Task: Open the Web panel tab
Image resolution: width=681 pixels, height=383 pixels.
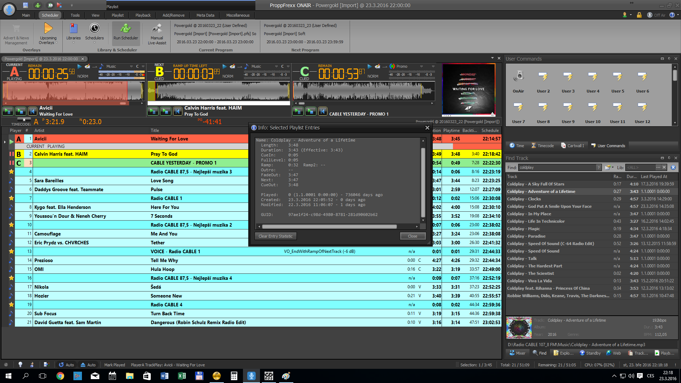Action: pyautogui.click(x=614, y=353)
